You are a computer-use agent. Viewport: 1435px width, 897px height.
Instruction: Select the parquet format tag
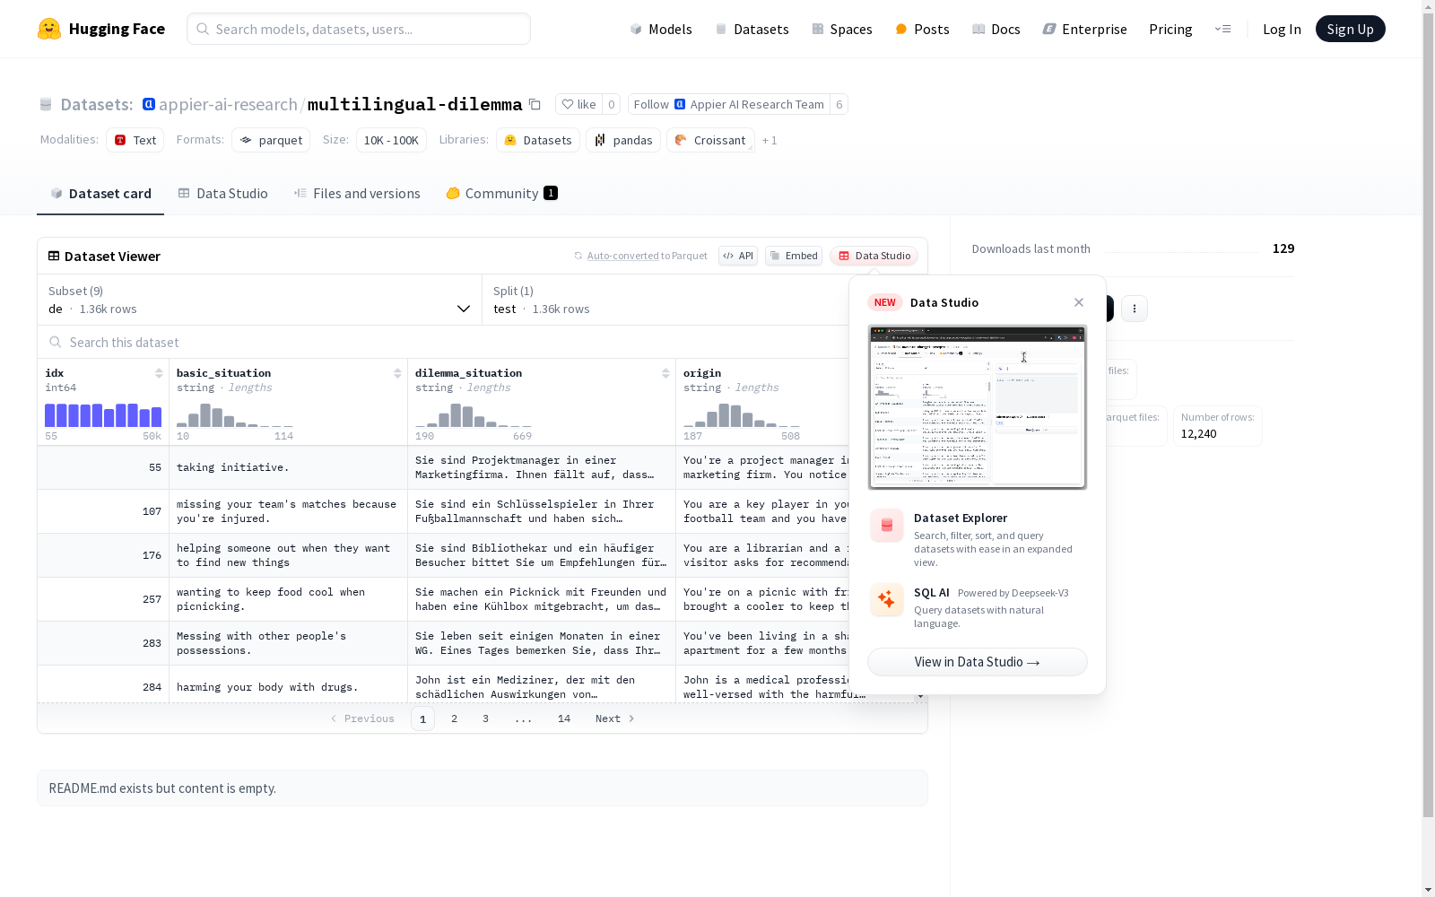(271, 140)
